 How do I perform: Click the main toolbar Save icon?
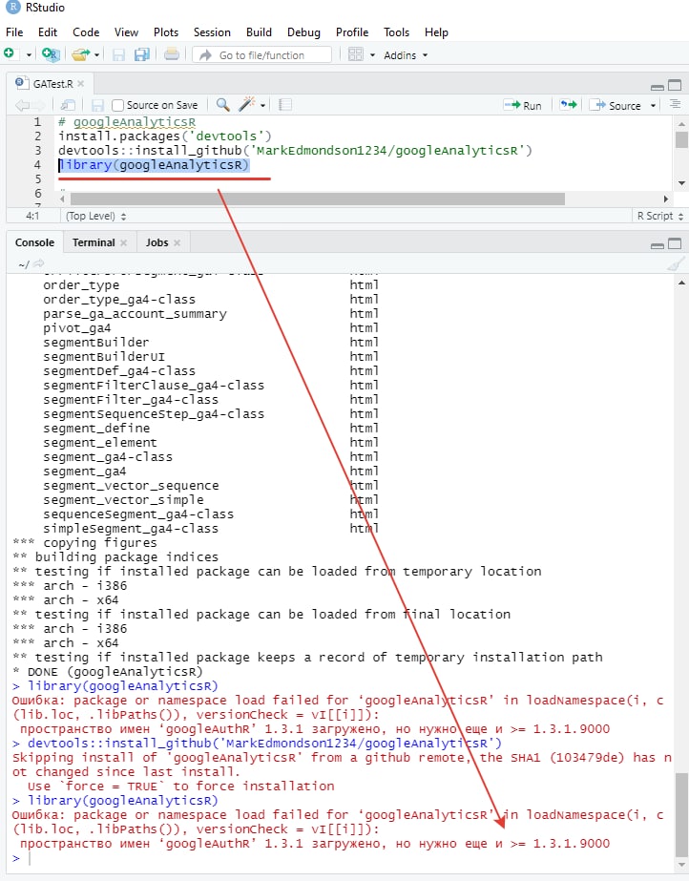tap(118, 54)
